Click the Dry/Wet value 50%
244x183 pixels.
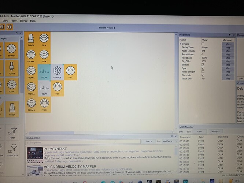coord(204,61)
